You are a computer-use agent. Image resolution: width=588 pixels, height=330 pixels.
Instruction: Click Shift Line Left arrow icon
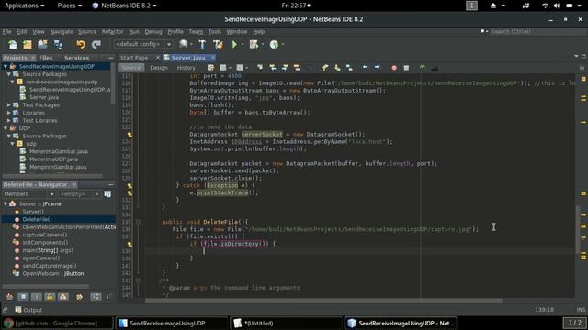[365, 68]
